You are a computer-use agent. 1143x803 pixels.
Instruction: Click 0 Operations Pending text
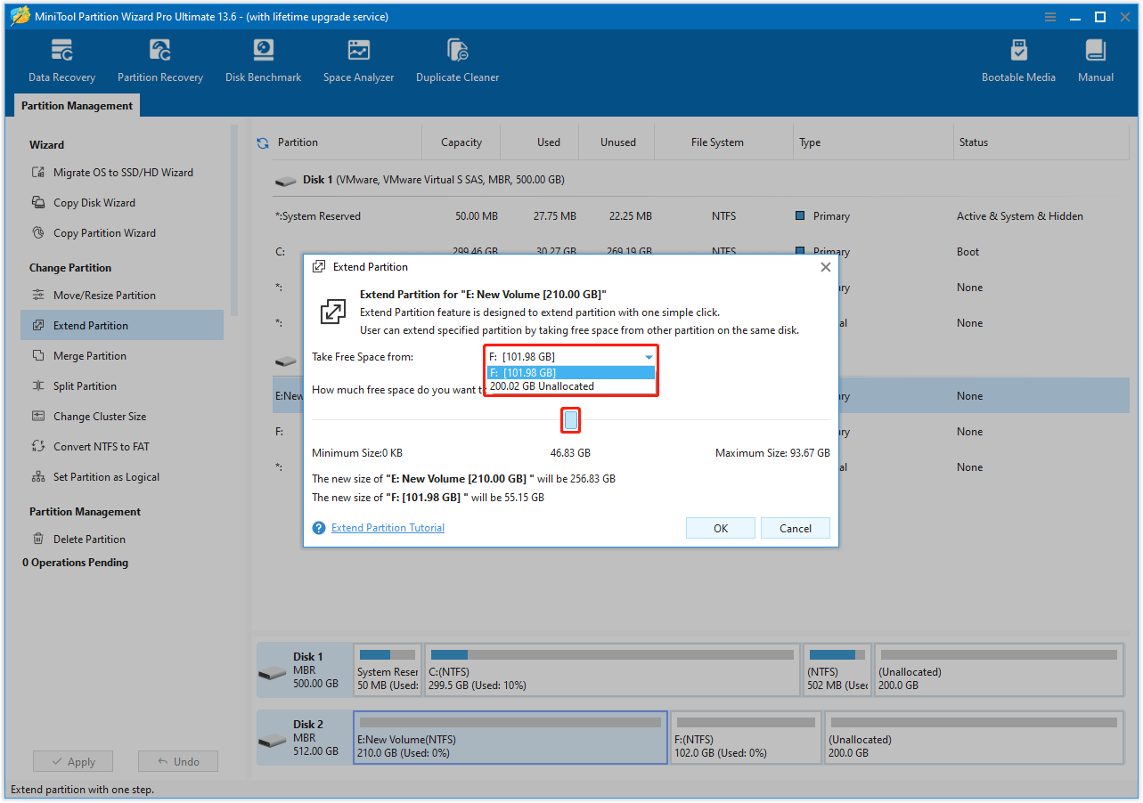pyautogui.click(x=76, y=563)
